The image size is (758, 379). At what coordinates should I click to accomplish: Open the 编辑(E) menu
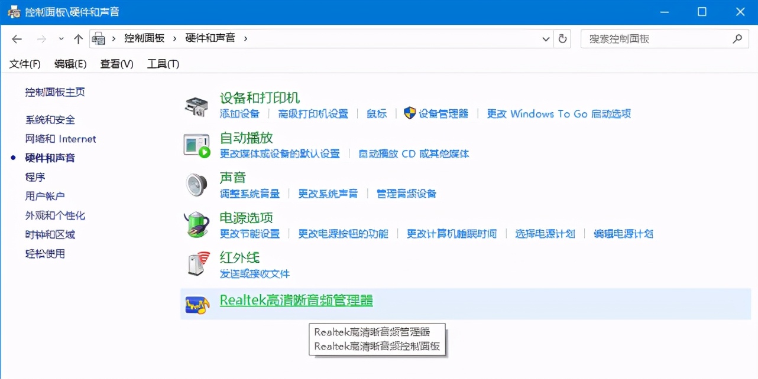tap(70, 64)
